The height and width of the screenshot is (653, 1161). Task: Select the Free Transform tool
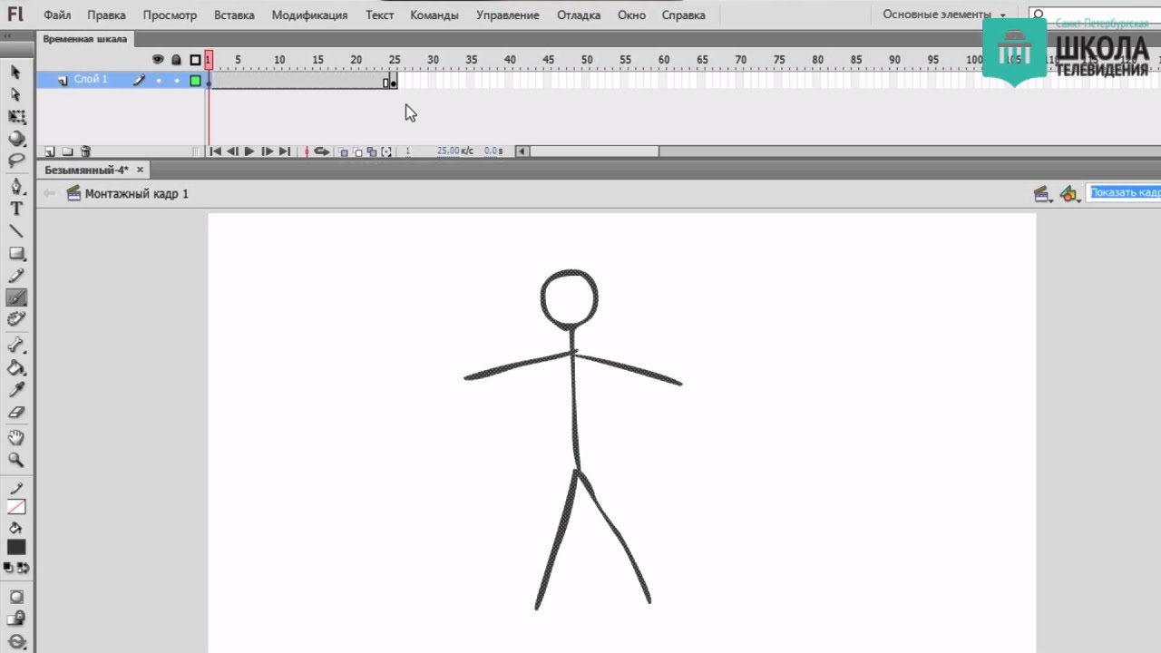pos(16,117)
